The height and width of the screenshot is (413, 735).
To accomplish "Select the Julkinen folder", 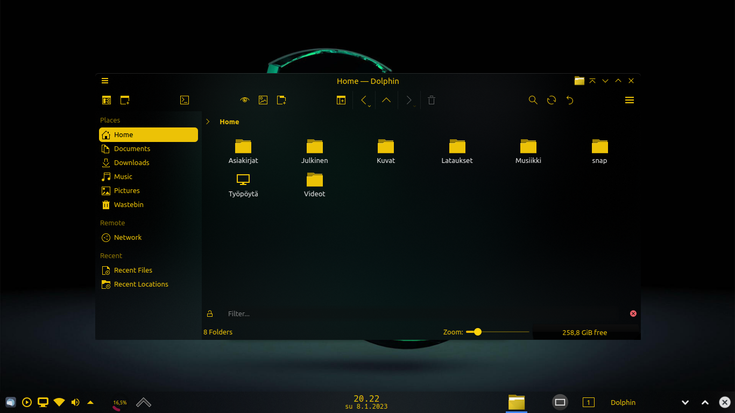I will (x=315, y=152).
